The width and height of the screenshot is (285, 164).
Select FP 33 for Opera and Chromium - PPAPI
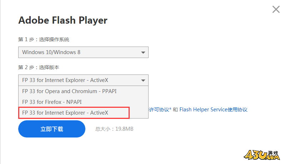click(83, 91)
